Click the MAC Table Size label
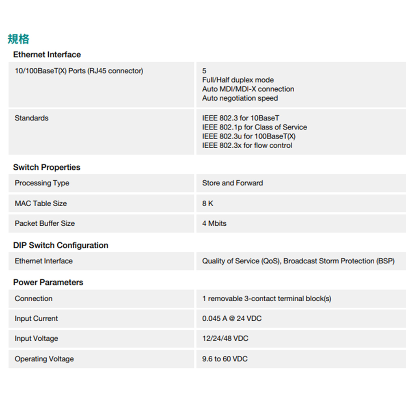 pyautogui.click(x=41, y=203)
